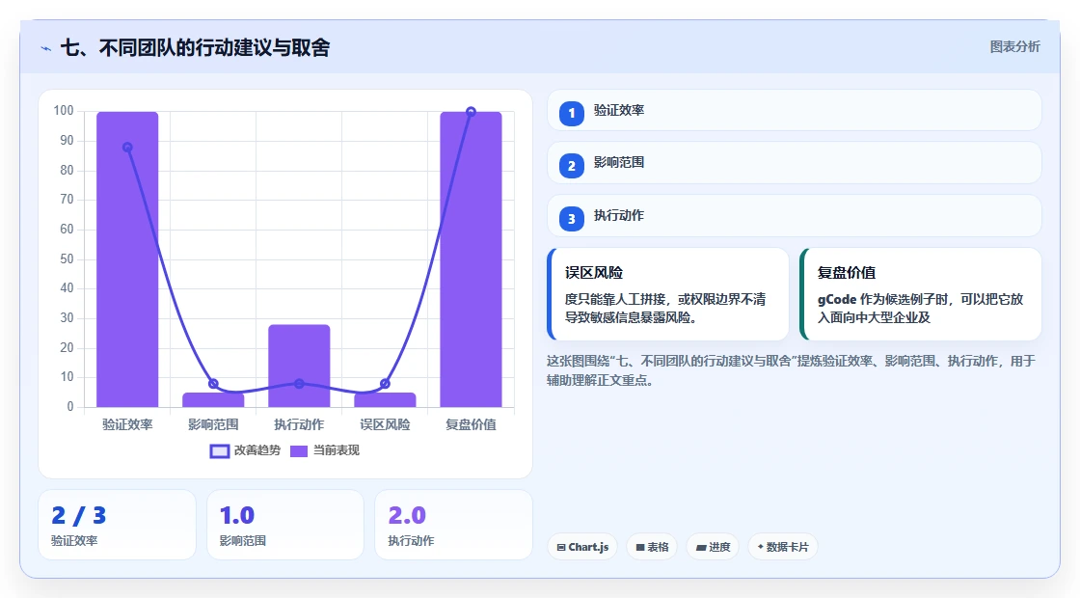
Task: Click the y-axis value 50
Action: 67,259
